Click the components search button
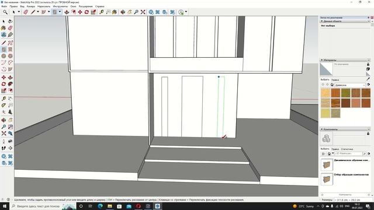The image size is (374, 210). click(x=365, y=154)
